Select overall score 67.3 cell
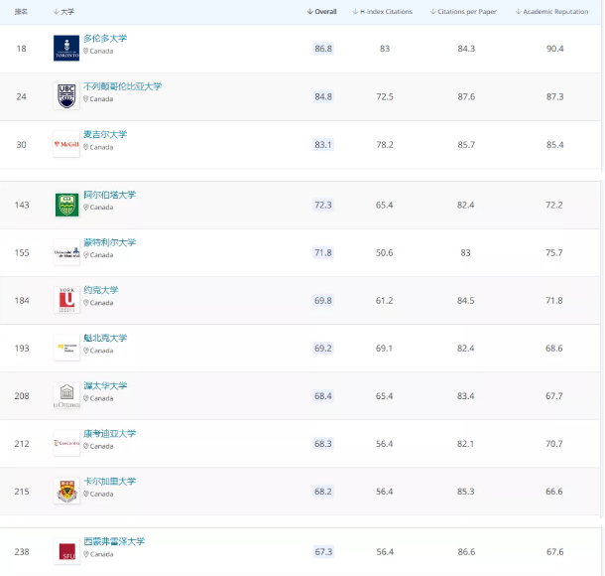Viewport: 605px width, 576px height. pyautogui.click(x=323, y=551)
